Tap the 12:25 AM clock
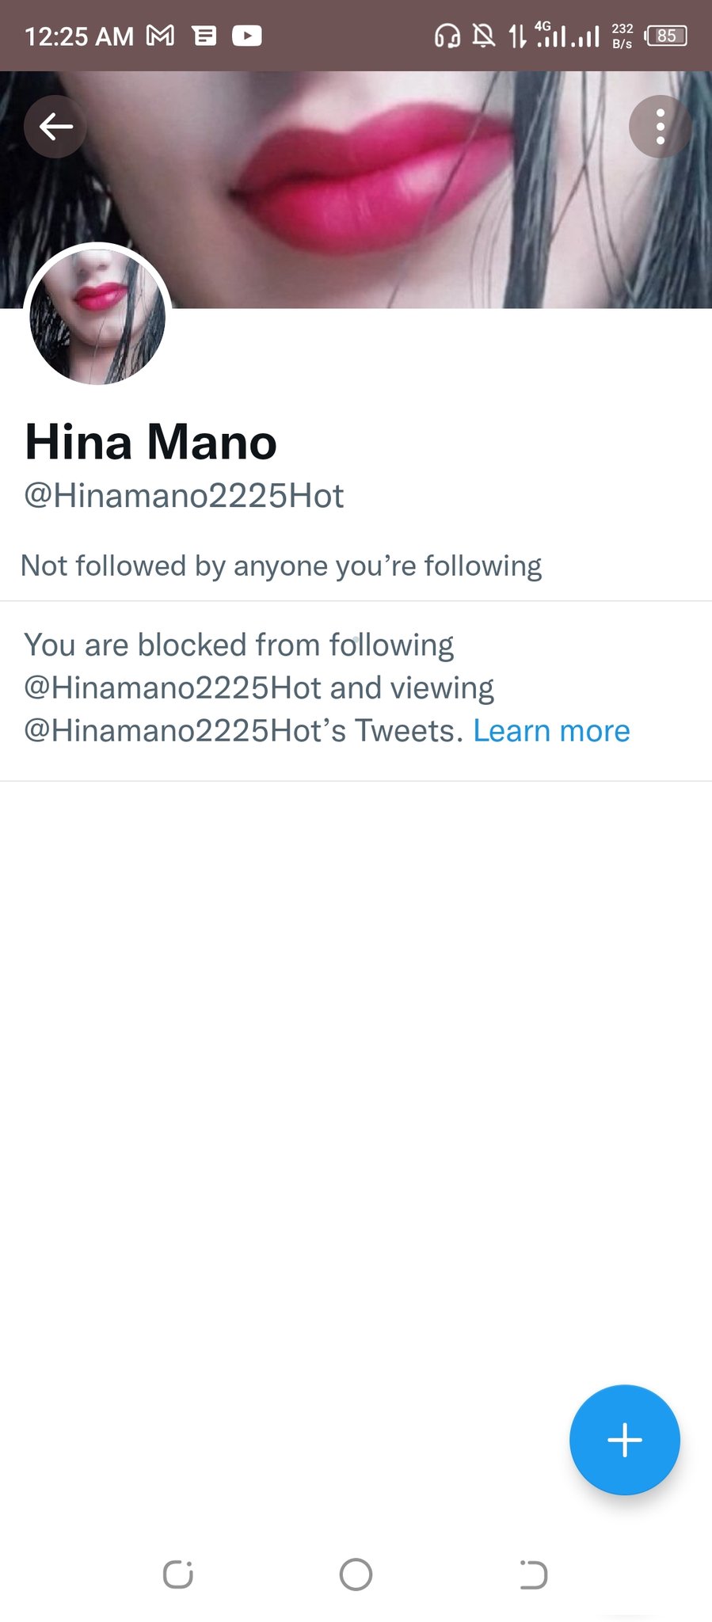 [x=79, y=36]
